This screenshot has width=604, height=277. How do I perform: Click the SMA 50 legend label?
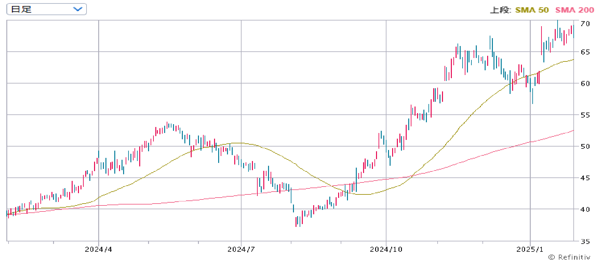point(532,10)
